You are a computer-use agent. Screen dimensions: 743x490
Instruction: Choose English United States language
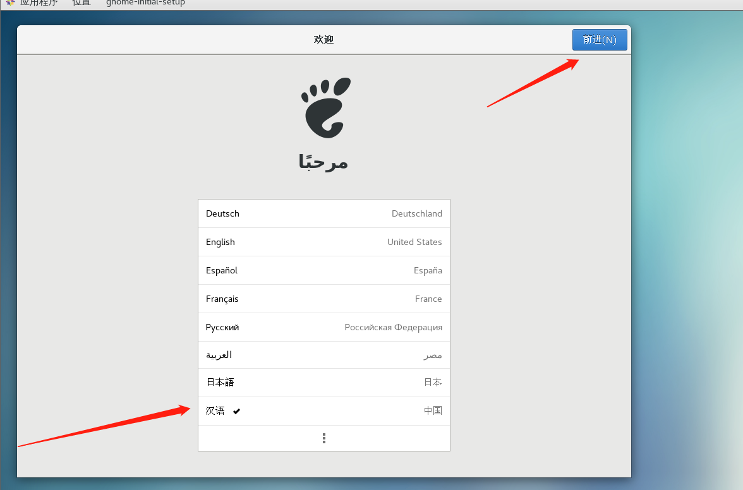point(323,242)
